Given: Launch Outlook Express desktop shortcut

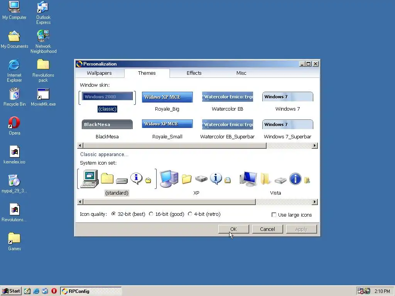Looking at the screenshot, I should click(x=43, y=13).
